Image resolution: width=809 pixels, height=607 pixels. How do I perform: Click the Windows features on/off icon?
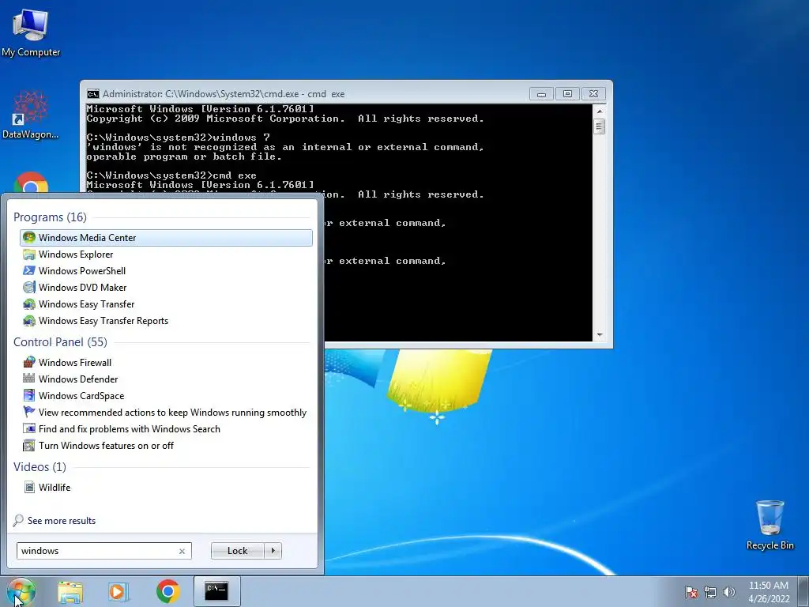pos(29,446)
